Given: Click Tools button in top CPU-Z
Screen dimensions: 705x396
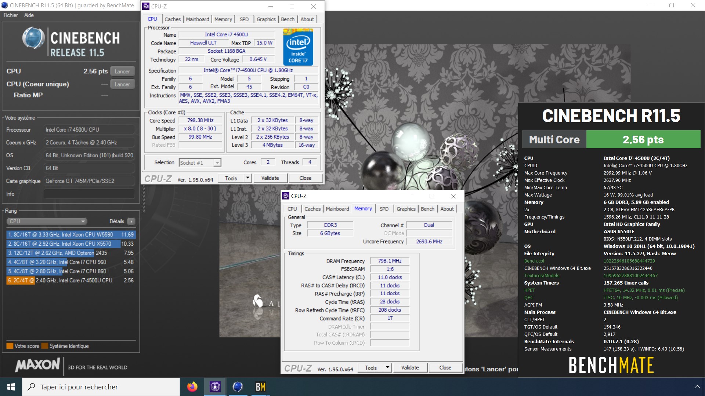Looking at the screenshot, I should click(231, 178).
